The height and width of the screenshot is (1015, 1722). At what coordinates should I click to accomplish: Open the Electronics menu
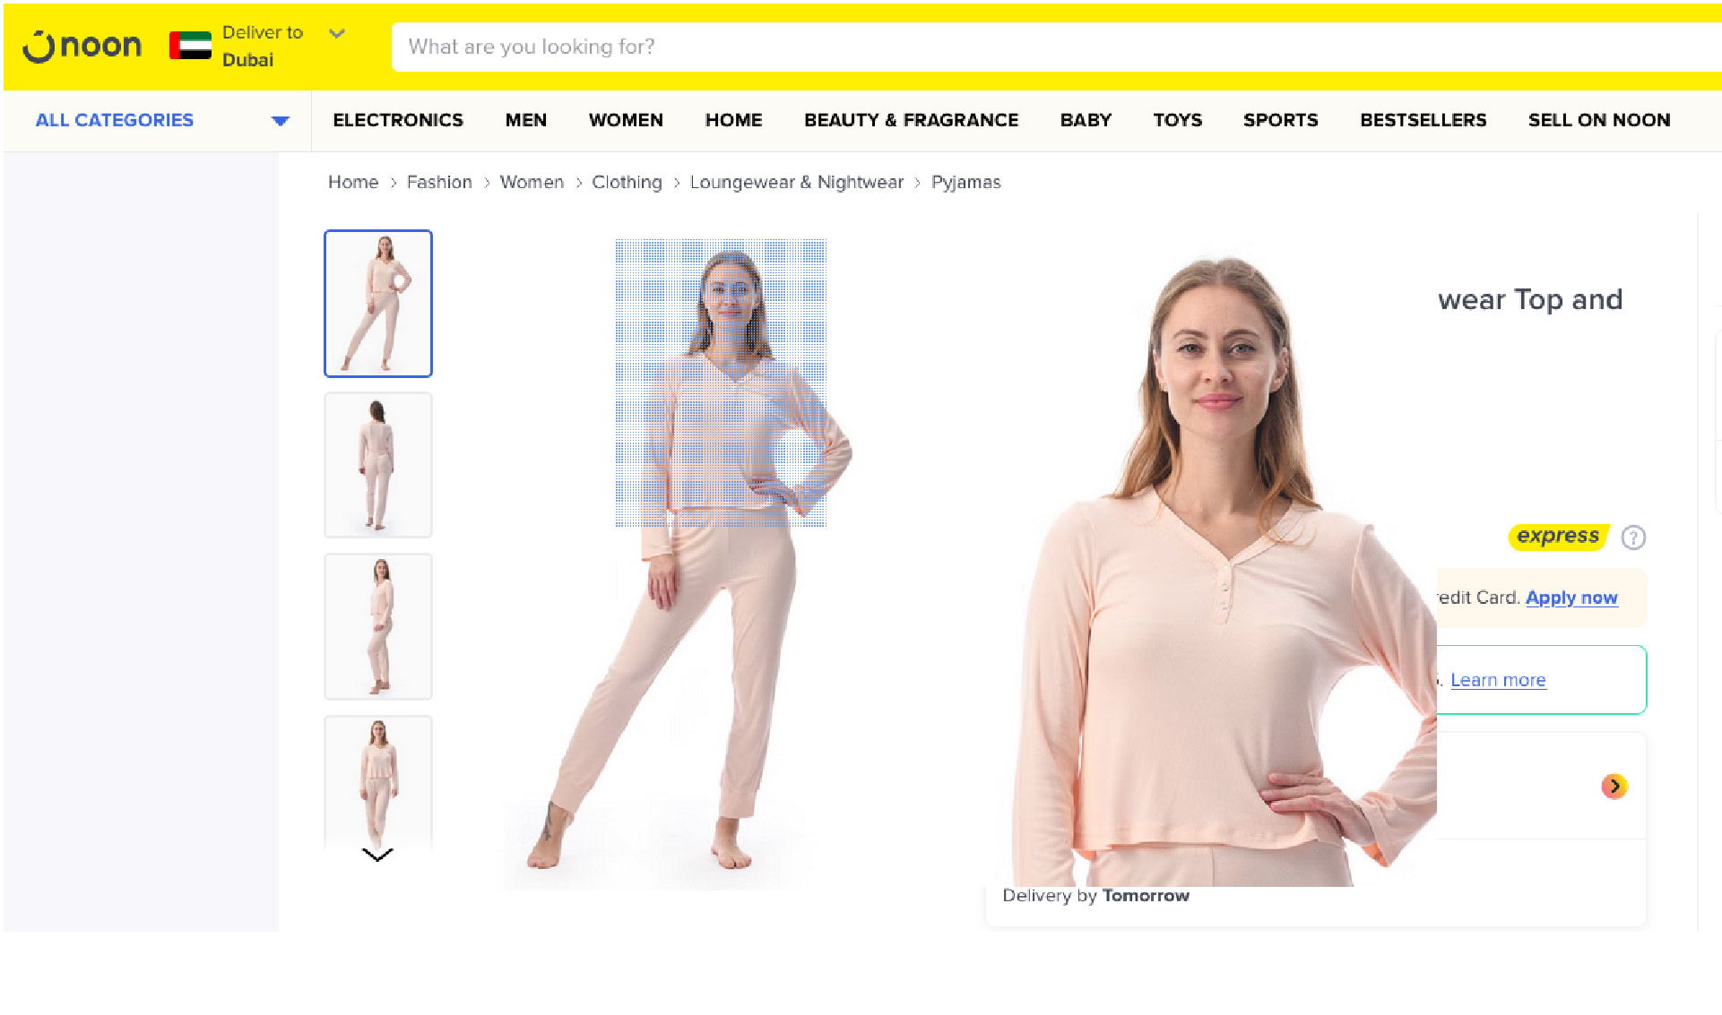(x=398, y=120)
